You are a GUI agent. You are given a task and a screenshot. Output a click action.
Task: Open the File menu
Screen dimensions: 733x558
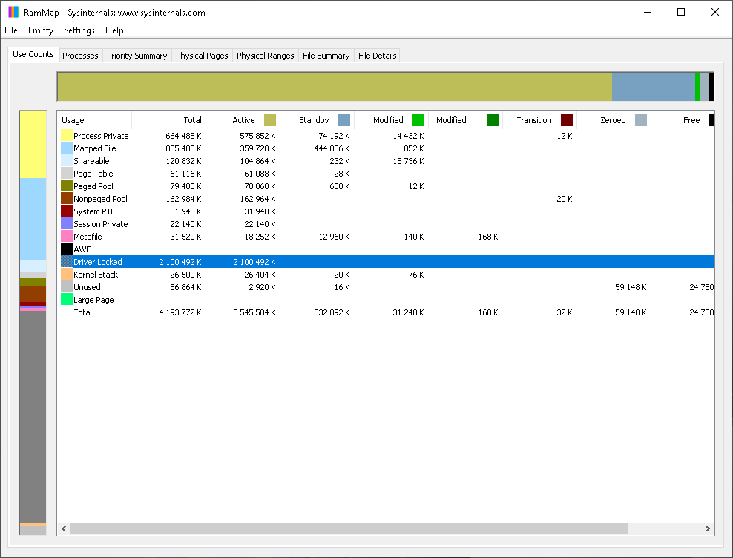(x=11, y=30)
